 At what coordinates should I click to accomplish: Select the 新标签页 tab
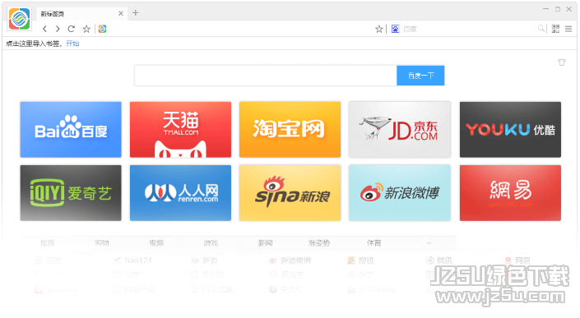81,14
